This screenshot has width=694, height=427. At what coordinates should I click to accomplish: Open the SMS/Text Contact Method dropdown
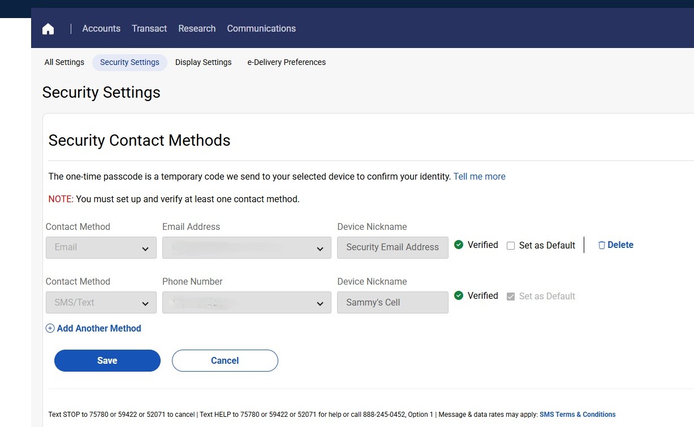[101, 302]
